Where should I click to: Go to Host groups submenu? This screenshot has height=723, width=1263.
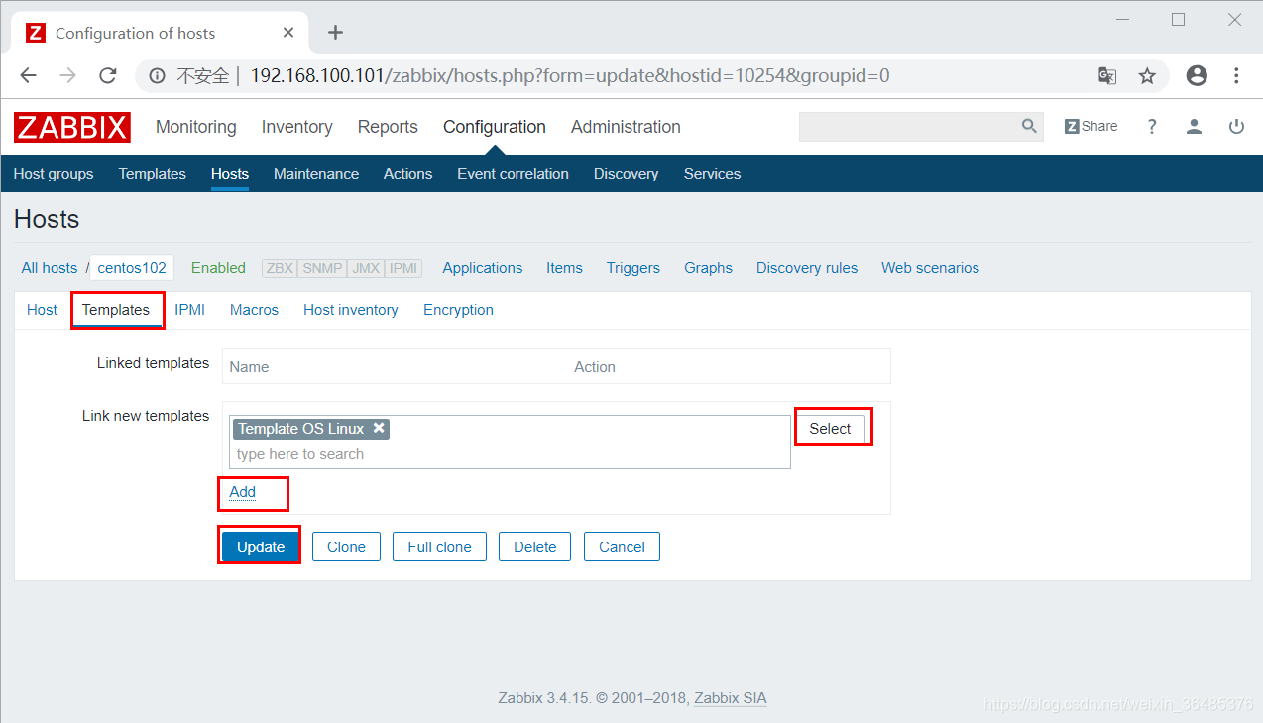coord(54,174)
